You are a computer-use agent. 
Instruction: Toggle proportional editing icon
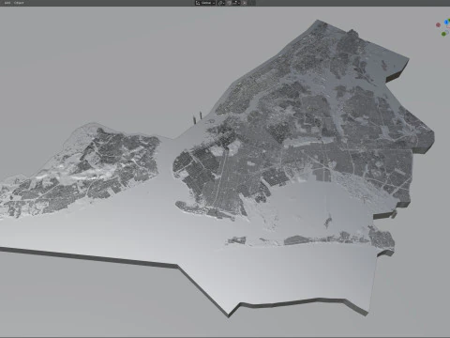coord(245,3)
